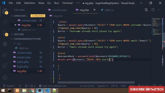Viewport: 165px width, 93px height.
Task: Click the VS Code logo icon
Action: click(x=3, y=3)
